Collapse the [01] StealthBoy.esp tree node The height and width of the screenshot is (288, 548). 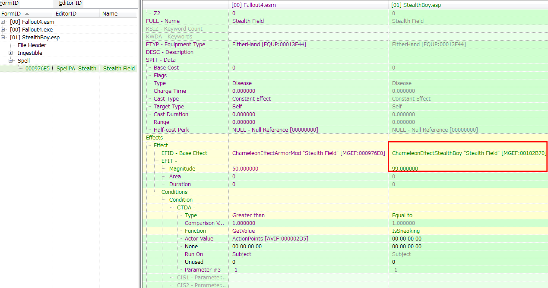point(3,37)
